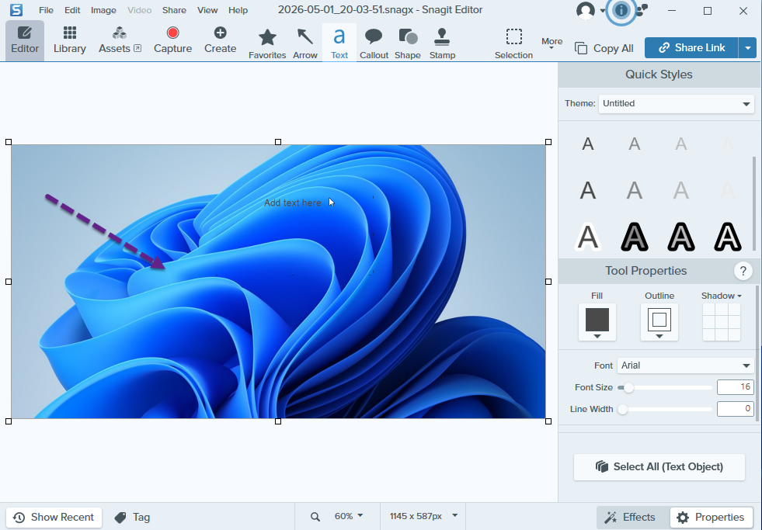Open the Create menu button

coord(220,40)
